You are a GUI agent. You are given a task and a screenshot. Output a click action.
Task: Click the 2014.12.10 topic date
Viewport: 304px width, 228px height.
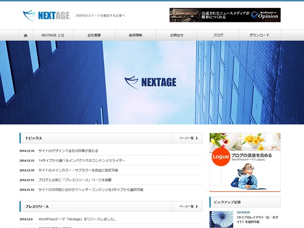click(27, 171)
